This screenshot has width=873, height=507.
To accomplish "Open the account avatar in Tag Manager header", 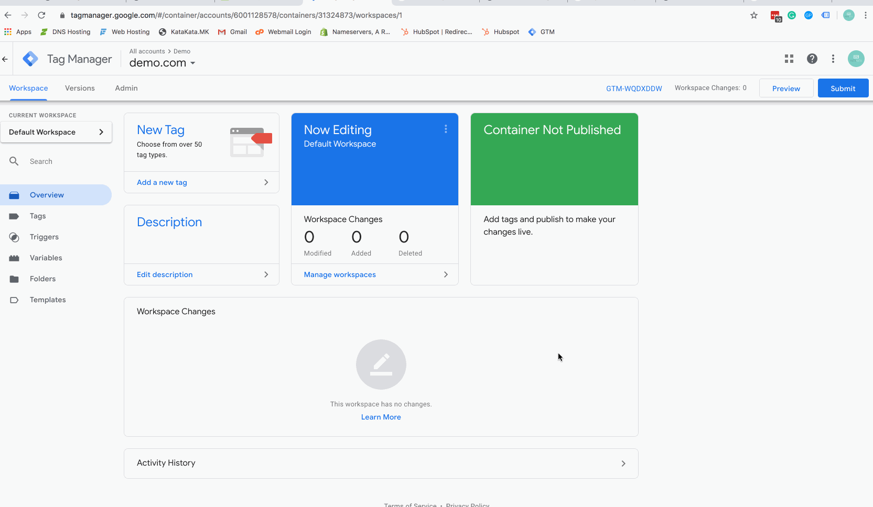I will pos(856,59).
